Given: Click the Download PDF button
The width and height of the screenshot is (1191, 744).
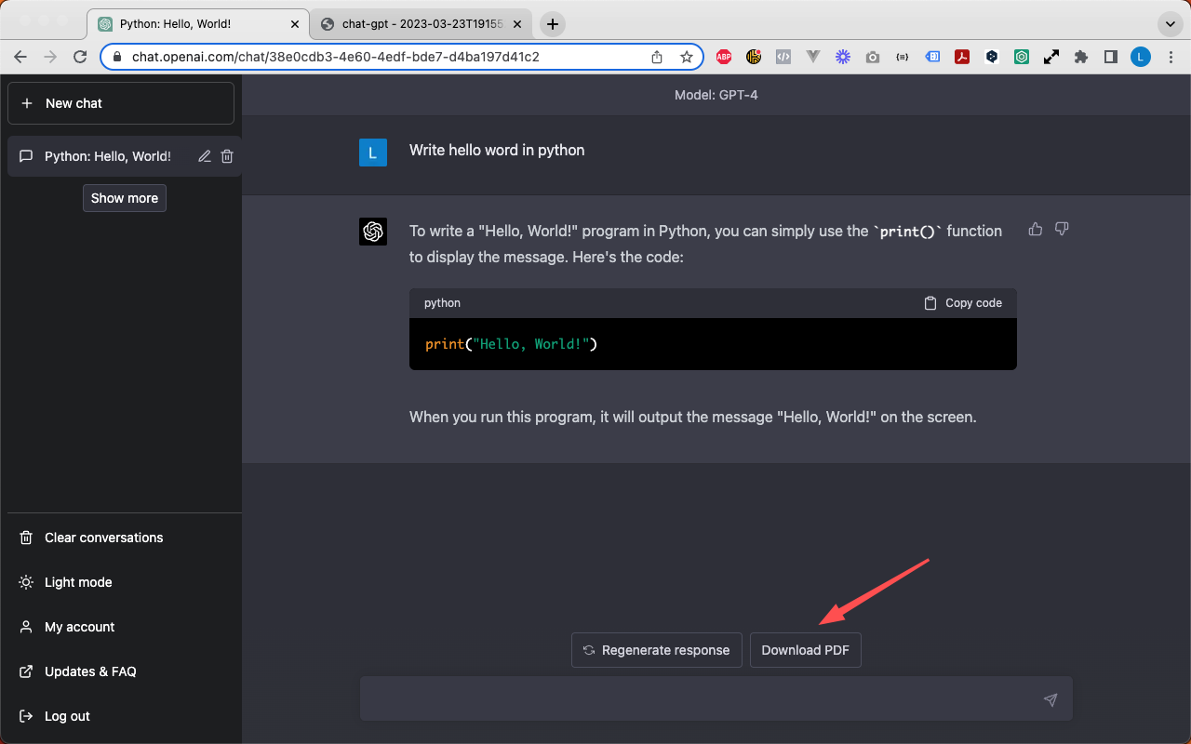Looking at the screenshot, I should pyautogui.click(x=805, y=650).
